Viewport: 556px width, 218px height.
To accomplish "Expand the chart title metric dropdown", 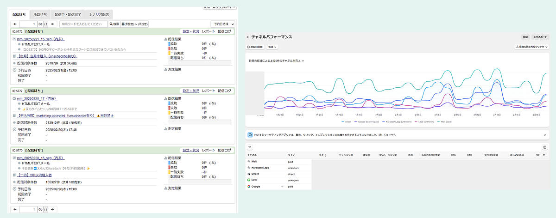I will [x=276, y=61].
